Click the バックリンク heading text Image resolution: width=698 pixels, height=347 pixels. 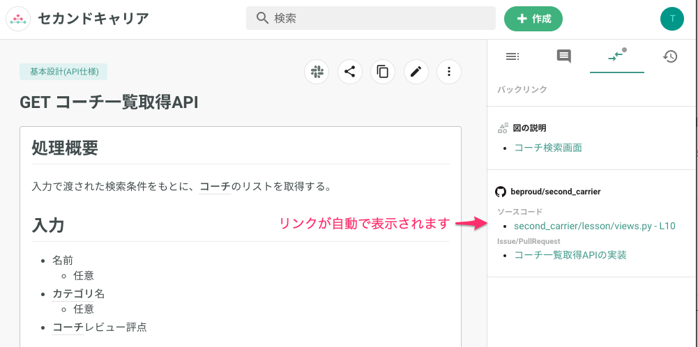[522, 89]
